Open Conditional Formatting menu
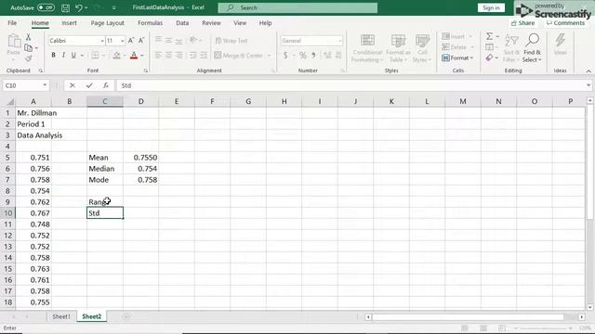595x334 pixels. point(367,48)
